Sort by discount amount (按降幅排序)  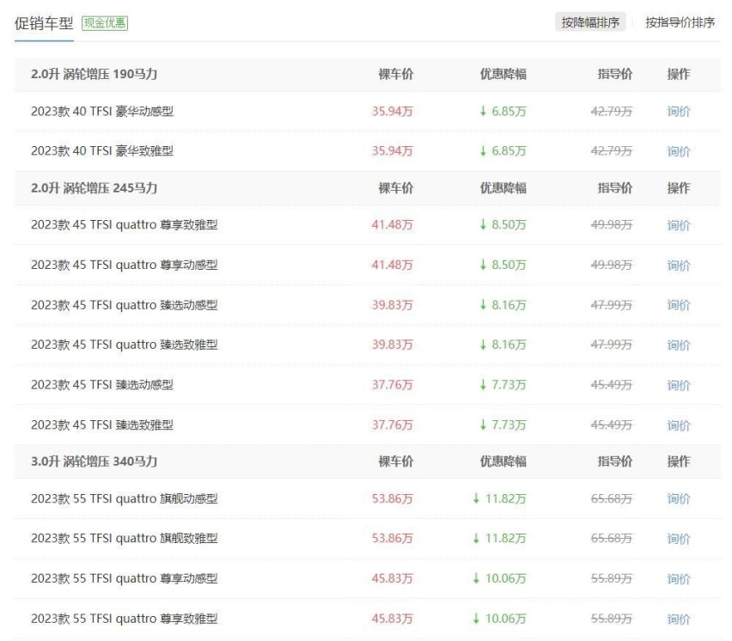[x=590, y=22]
